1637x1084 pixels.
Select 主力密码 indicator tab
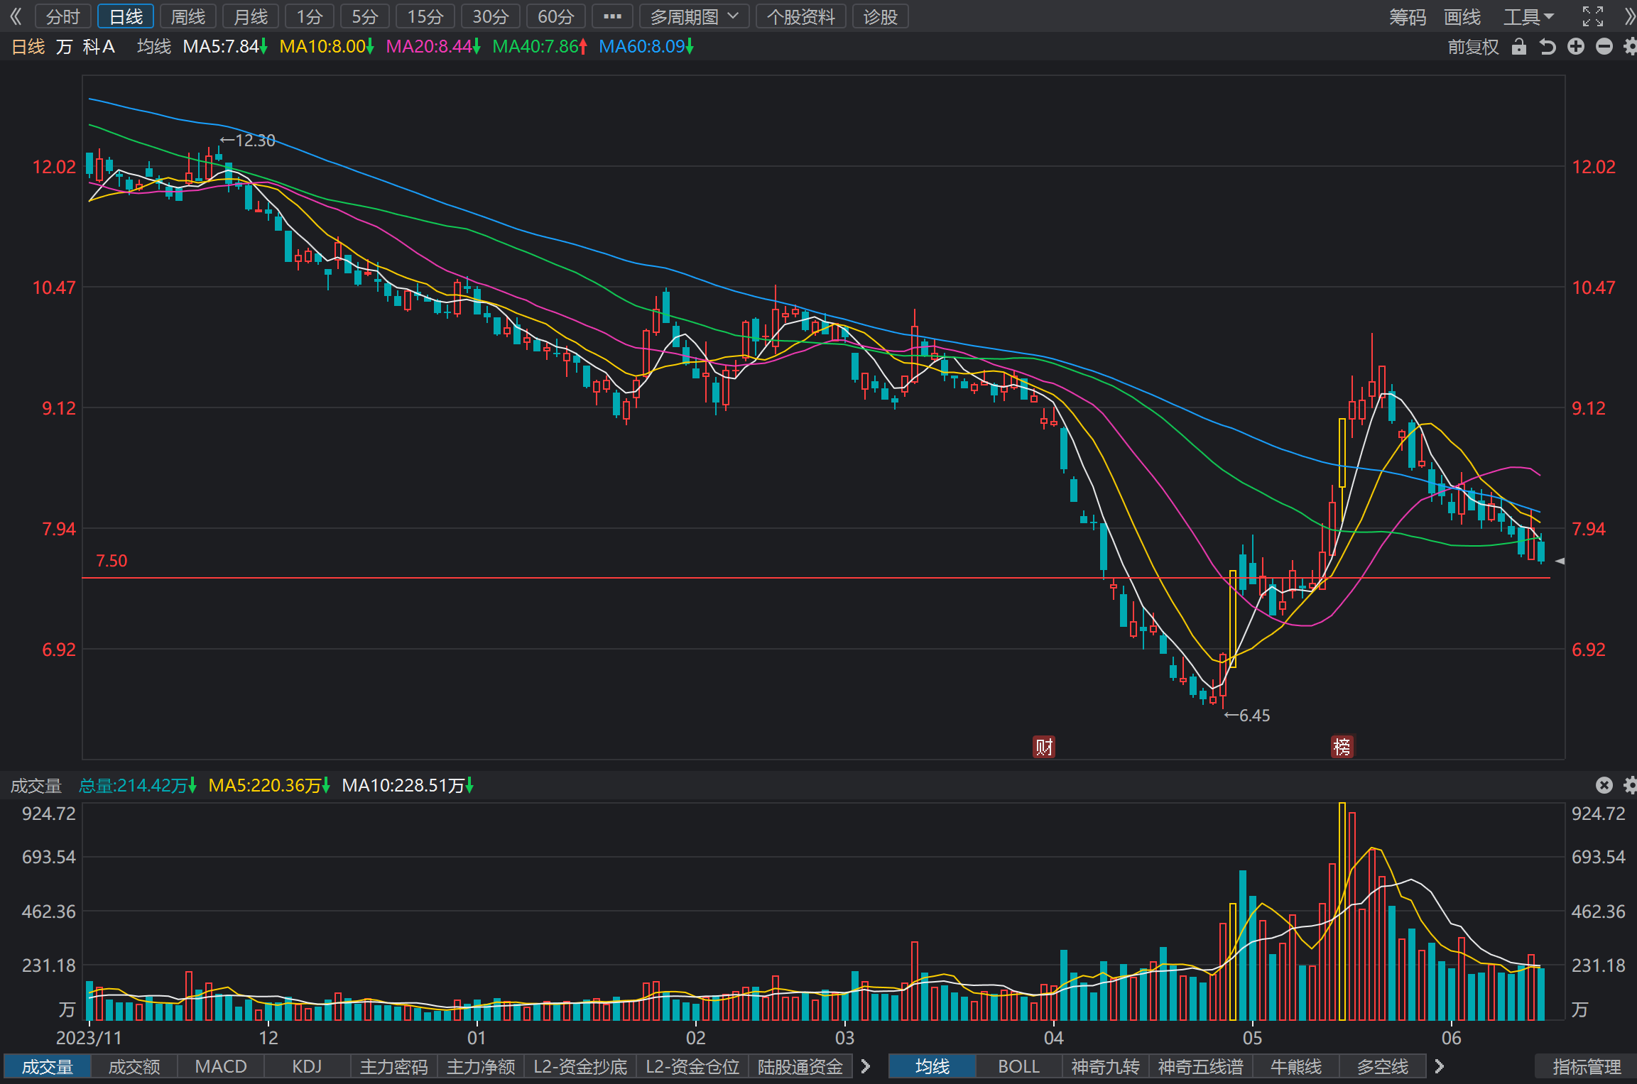pos(394,1066)
